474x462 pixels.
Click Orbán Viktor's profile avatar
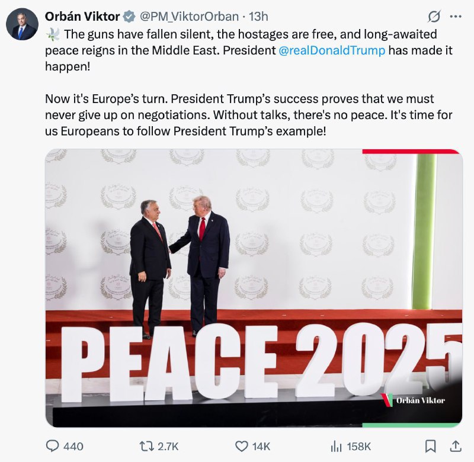click(21, 25)
